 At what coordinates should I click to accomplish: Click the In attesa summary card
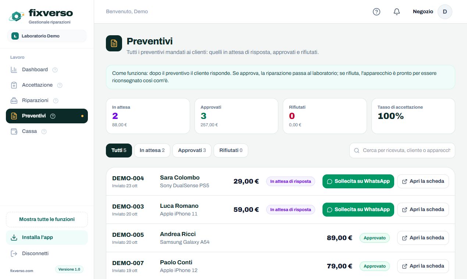[148, 116]
